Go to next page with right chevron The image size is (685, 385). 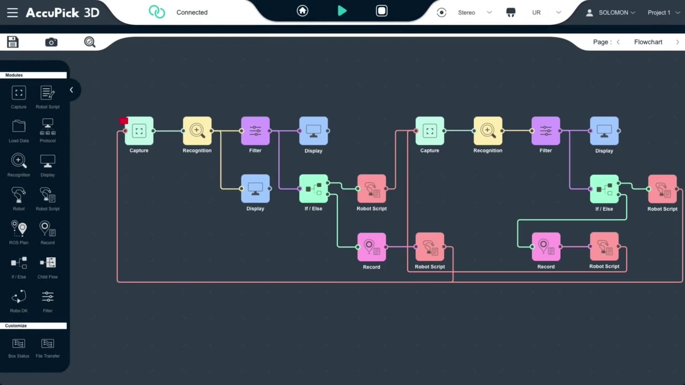tap(678, 42)
